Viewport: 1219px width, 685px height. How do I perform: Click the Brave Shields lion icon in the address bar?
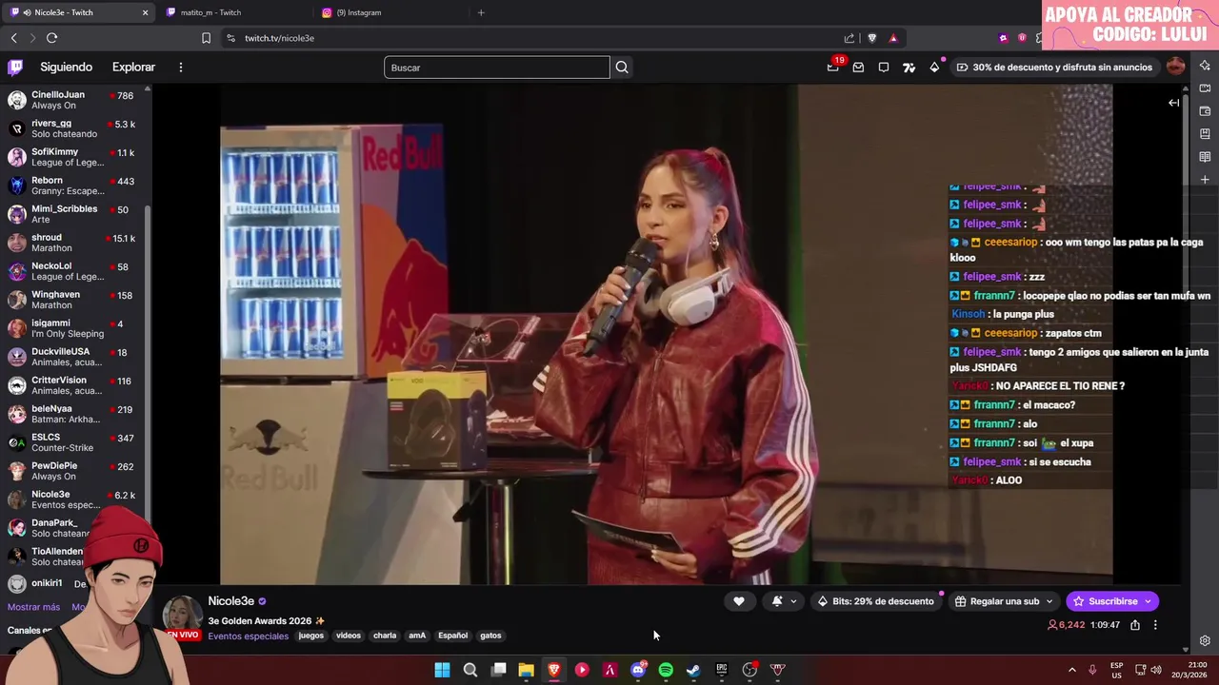871,38
